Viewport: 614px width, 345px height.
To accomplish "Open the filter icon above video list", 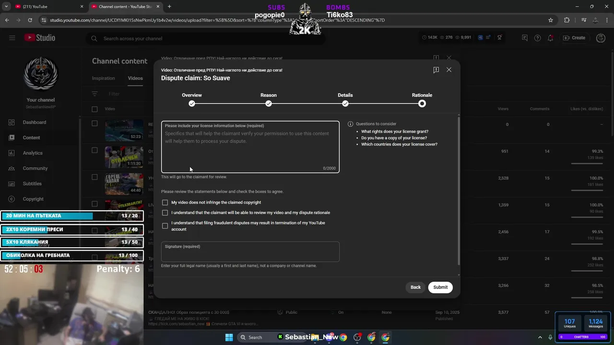I will [94, 94].
